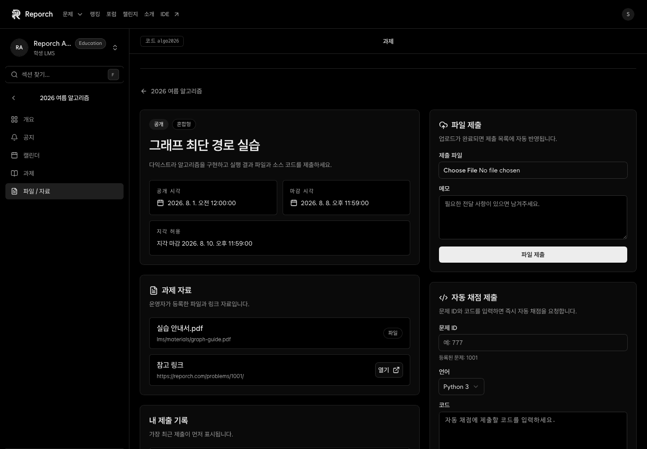This screenshot has height=449, width=647.
Task: Open the 챌린지 menu item
Action: coord(130,14)
